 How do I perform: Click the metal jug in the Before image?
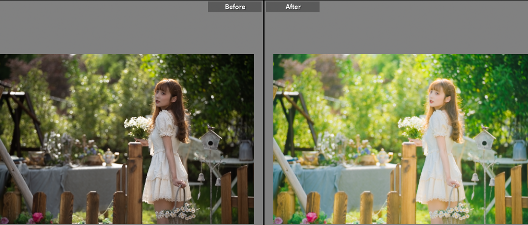[x=246, y=150]
